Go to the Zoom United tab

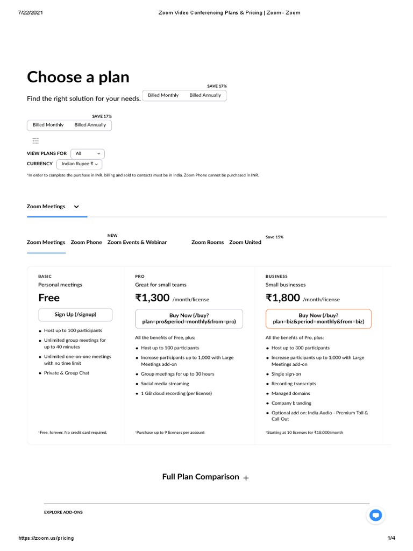(245, 242)
